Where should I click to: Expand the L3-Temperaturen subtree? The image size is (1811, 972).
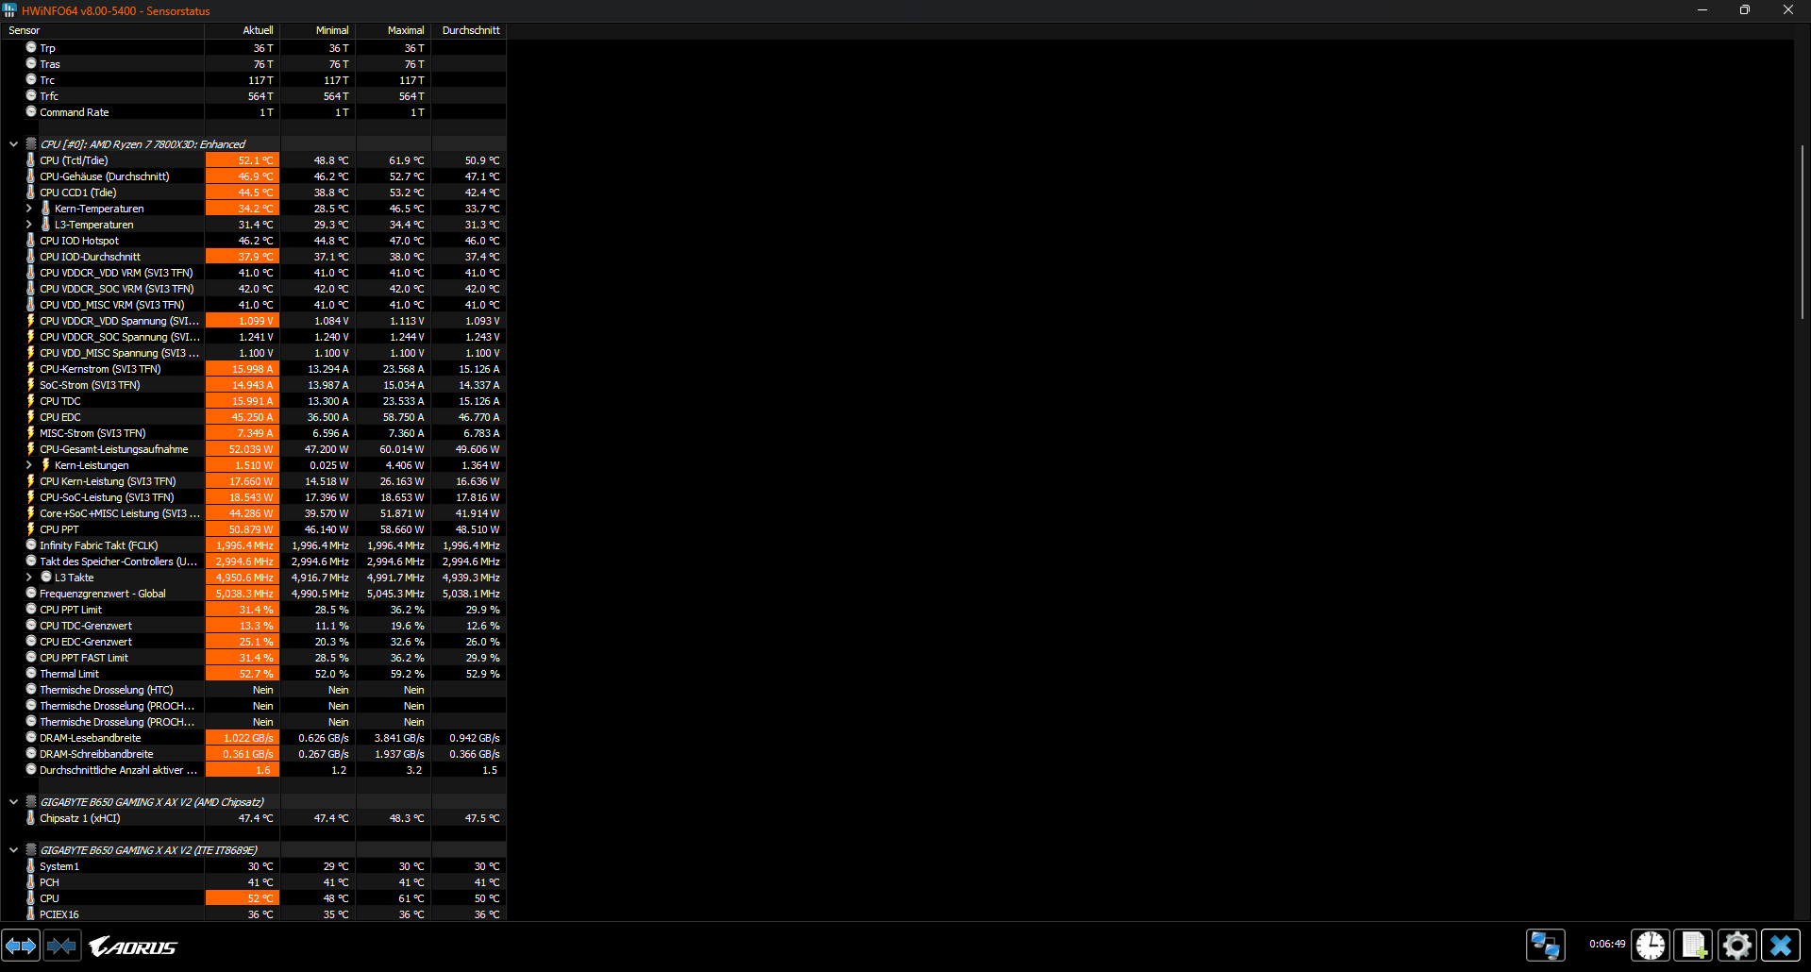point(28,225)
